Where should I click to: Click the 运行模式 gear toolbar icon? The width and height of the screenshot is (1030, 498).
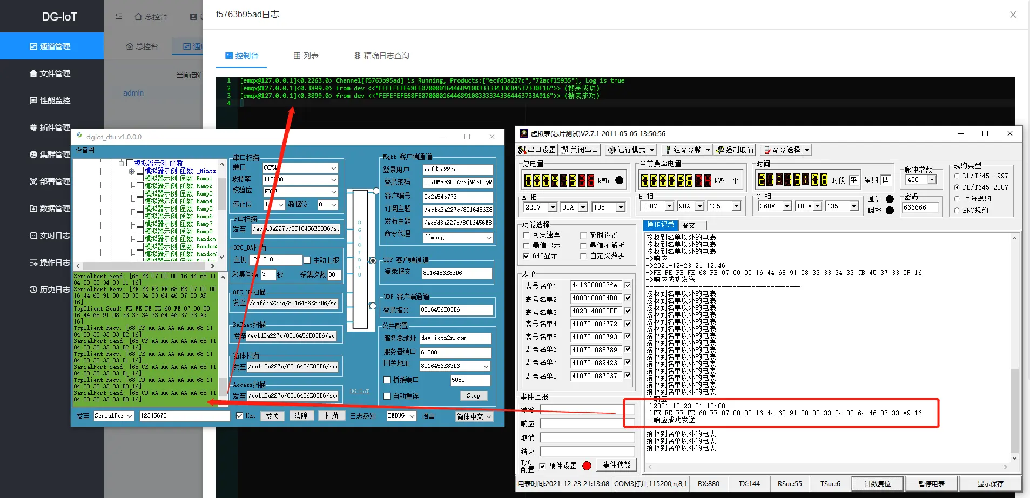(612, 150)
